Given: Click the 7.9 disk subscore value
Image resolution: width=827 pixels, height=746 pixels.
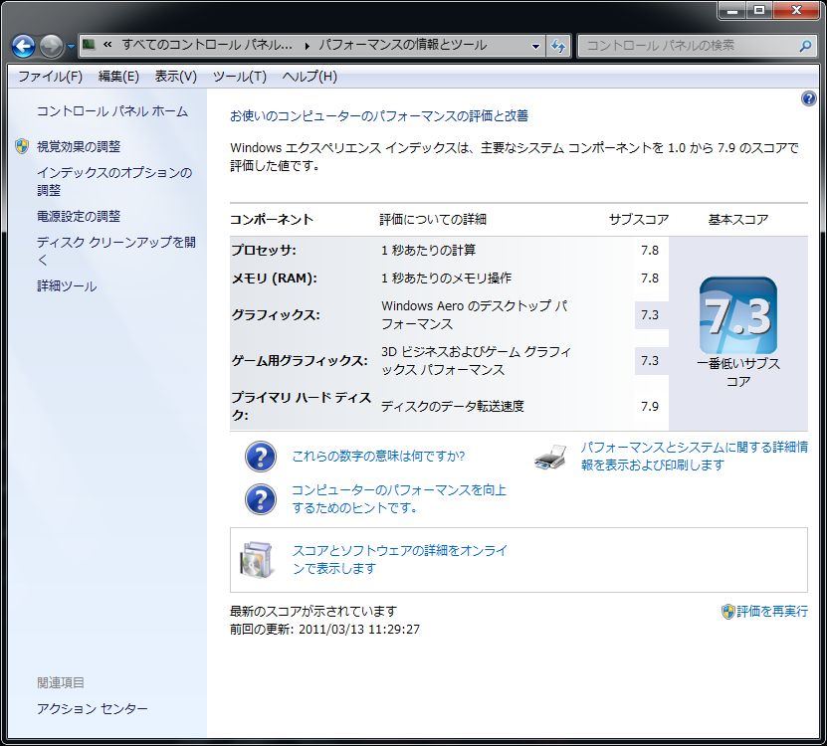Looking at the screenshot, I should tap(650, 407).
